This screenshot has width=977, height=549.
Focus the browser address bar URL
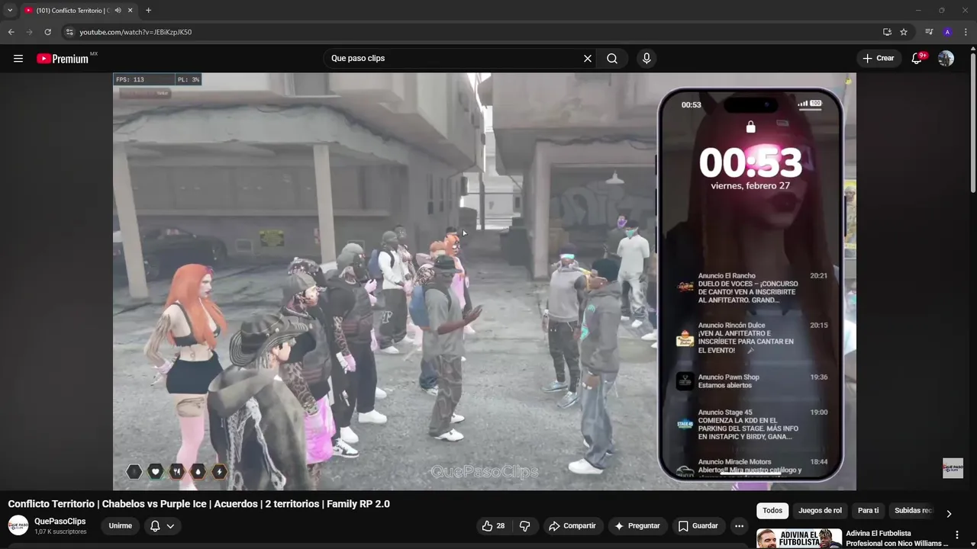coord(136,32)
